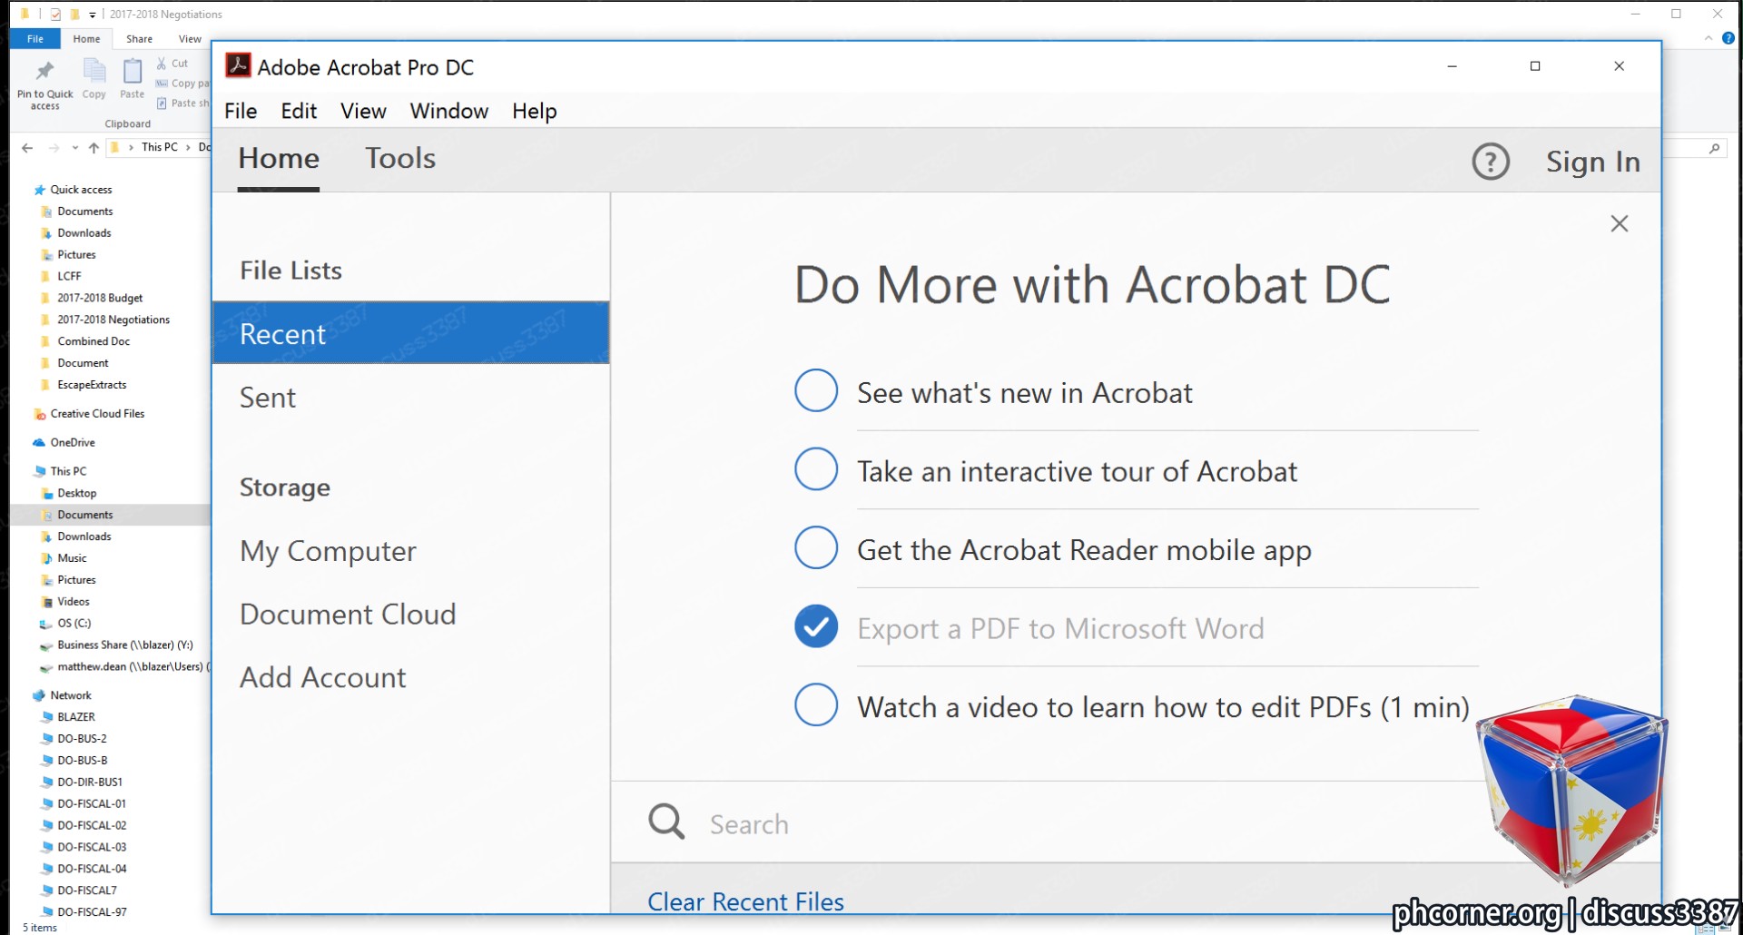Click Pin to Quick access icon
This screenshot has height=935, width=1743.
pyautogui.click(x=44, y=71)
